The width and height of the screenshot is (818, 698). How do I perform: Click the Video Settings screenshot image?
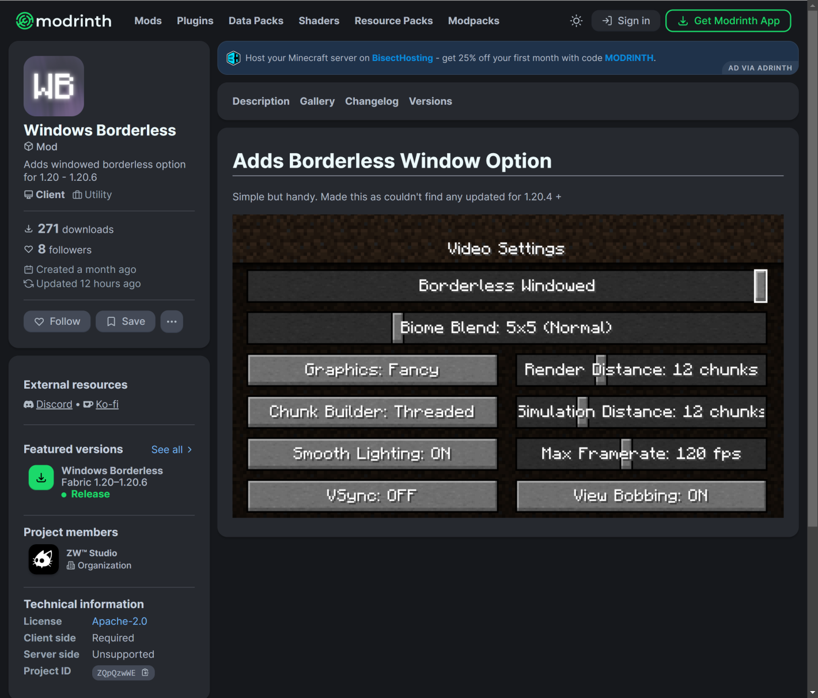pos(508,366)
